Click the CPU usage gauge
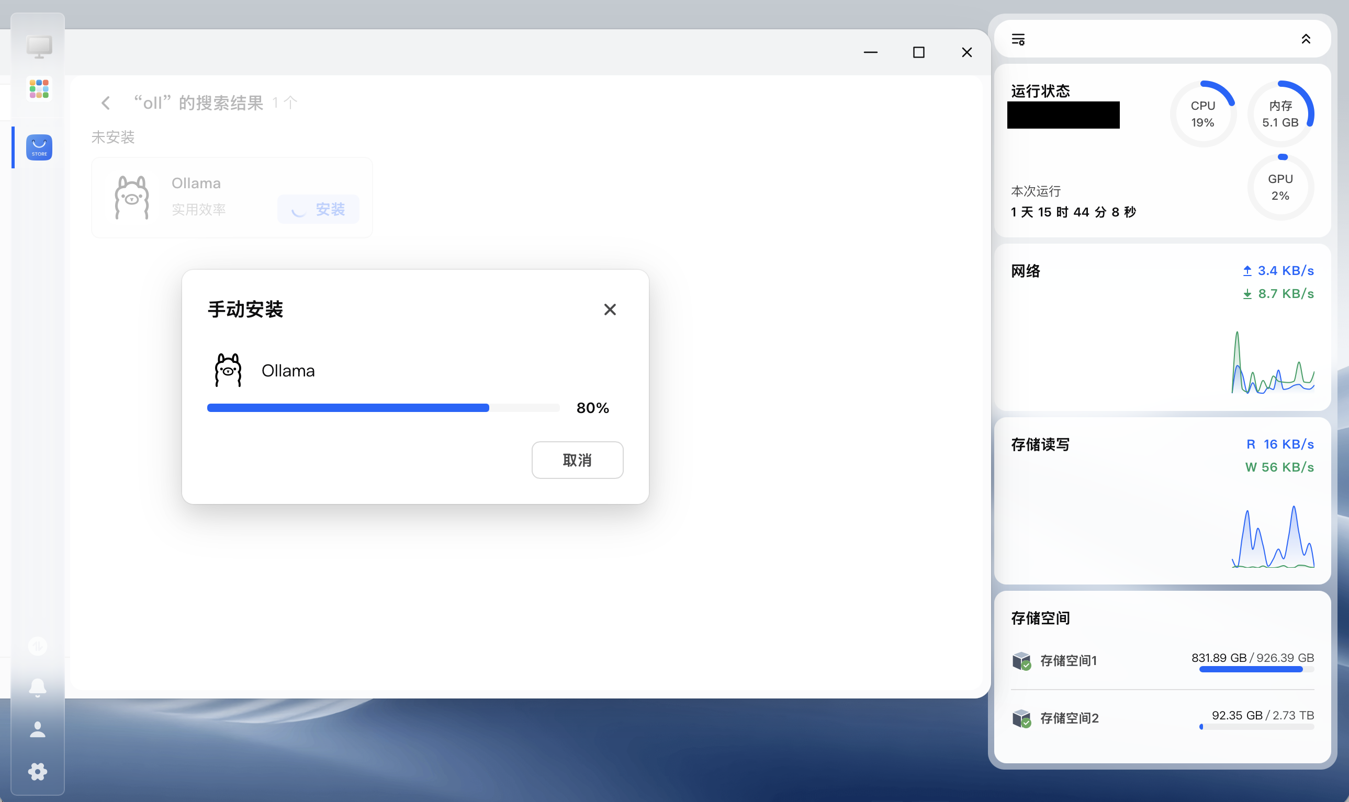Screen dimensions: 1349x802 click(x=1202, y=114)
